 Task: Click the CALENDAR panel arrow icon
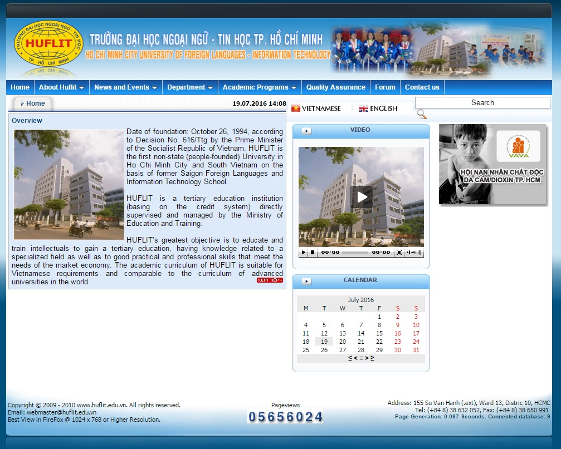click(306, 282)
